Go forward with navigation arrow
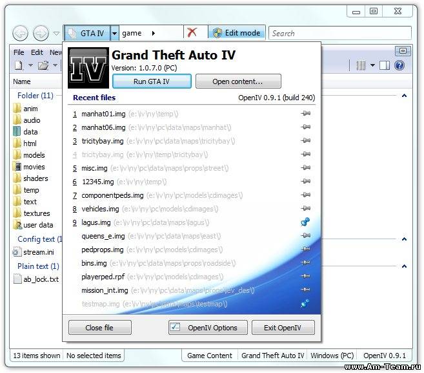This screenshot has height=373, width=424. click(41, 34)
